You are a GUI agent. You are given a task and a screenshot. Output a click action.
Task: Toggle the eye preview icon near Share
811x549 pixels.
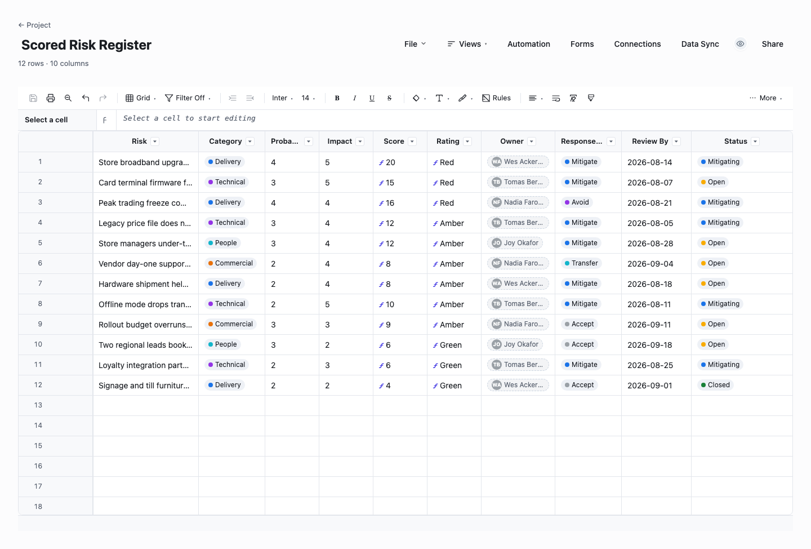[741, 44]
